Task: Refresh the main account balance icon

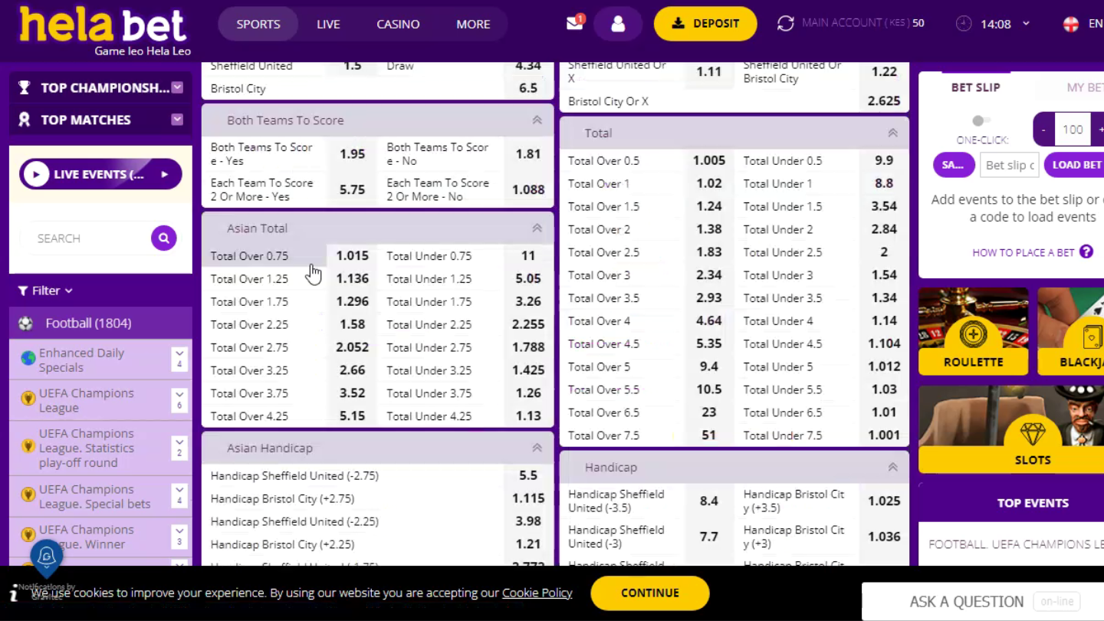Action: [785, 24]
